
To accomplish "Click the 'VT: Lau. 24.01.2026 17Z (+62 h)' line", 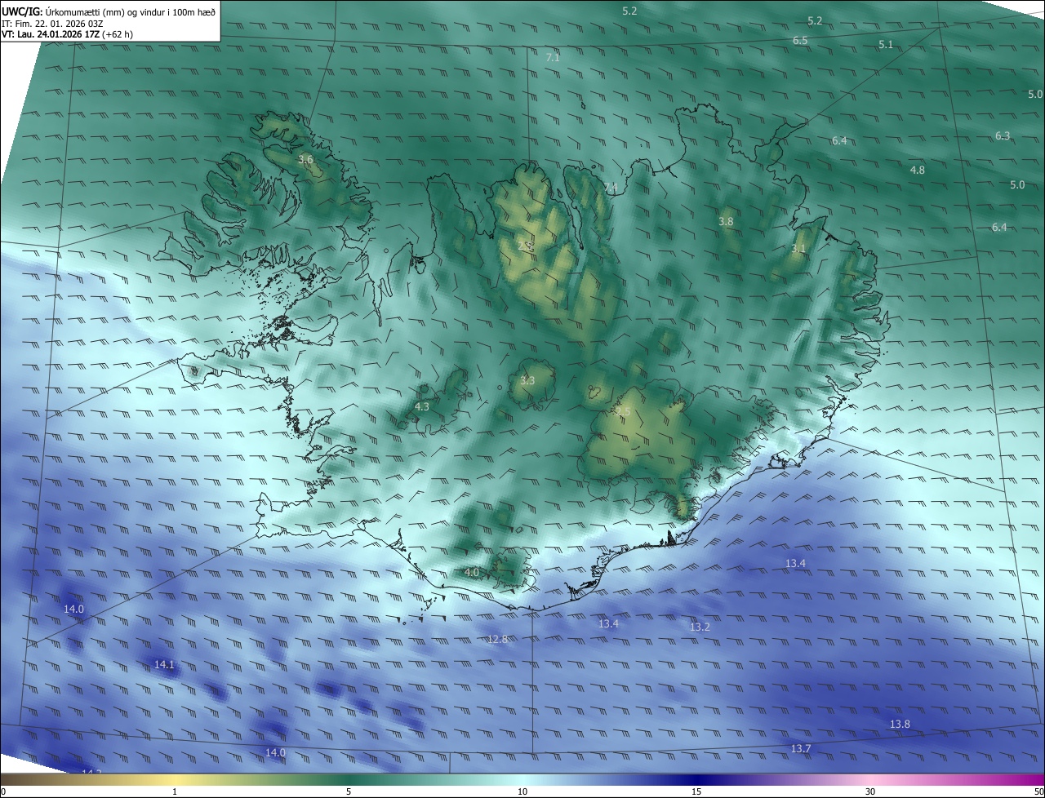I will [x=68, y=34].
